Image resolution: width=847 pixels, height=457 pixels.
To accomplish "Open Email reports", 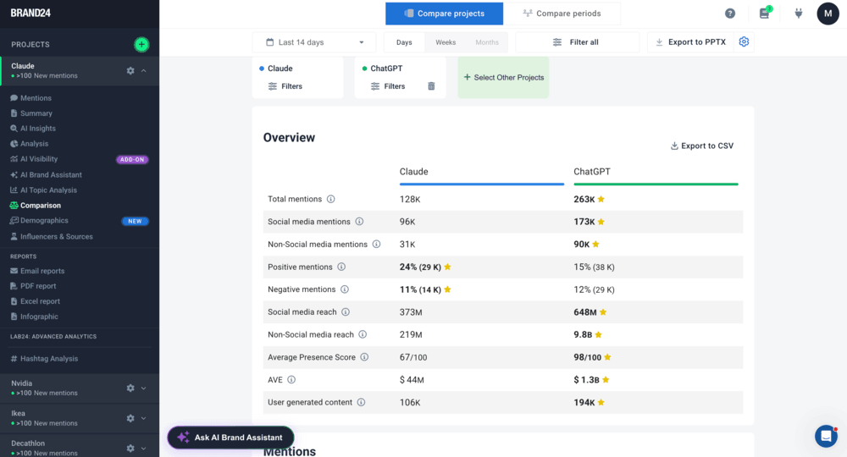I will pos(42,271).
